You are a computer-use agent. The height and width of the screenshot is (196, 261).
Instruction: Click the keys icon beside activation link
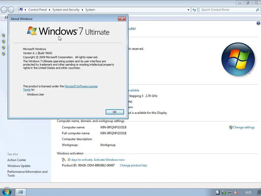[x=64, y=160]
